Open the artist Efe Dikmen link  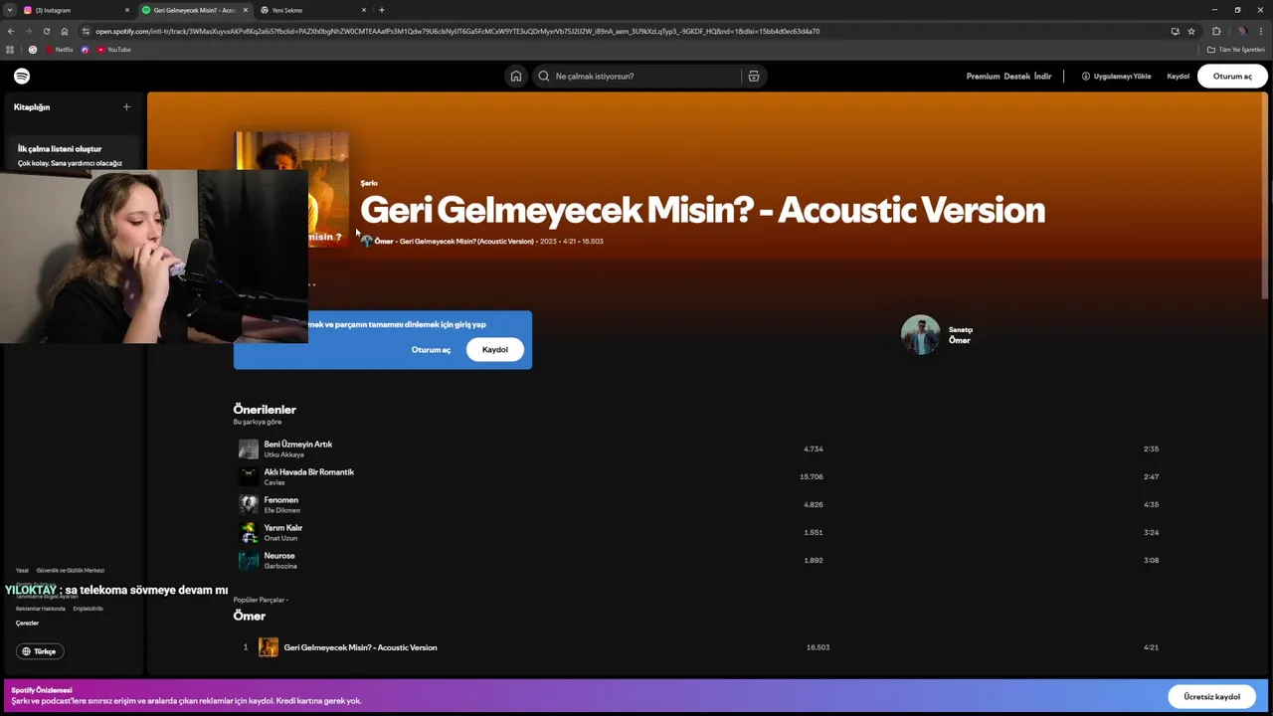coord(281,510)
